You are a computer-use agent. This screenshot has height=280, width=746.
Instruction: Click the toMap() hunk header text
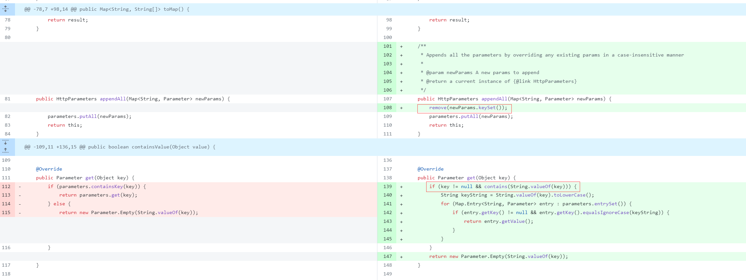pyautogui.click(x=107, y=9)
